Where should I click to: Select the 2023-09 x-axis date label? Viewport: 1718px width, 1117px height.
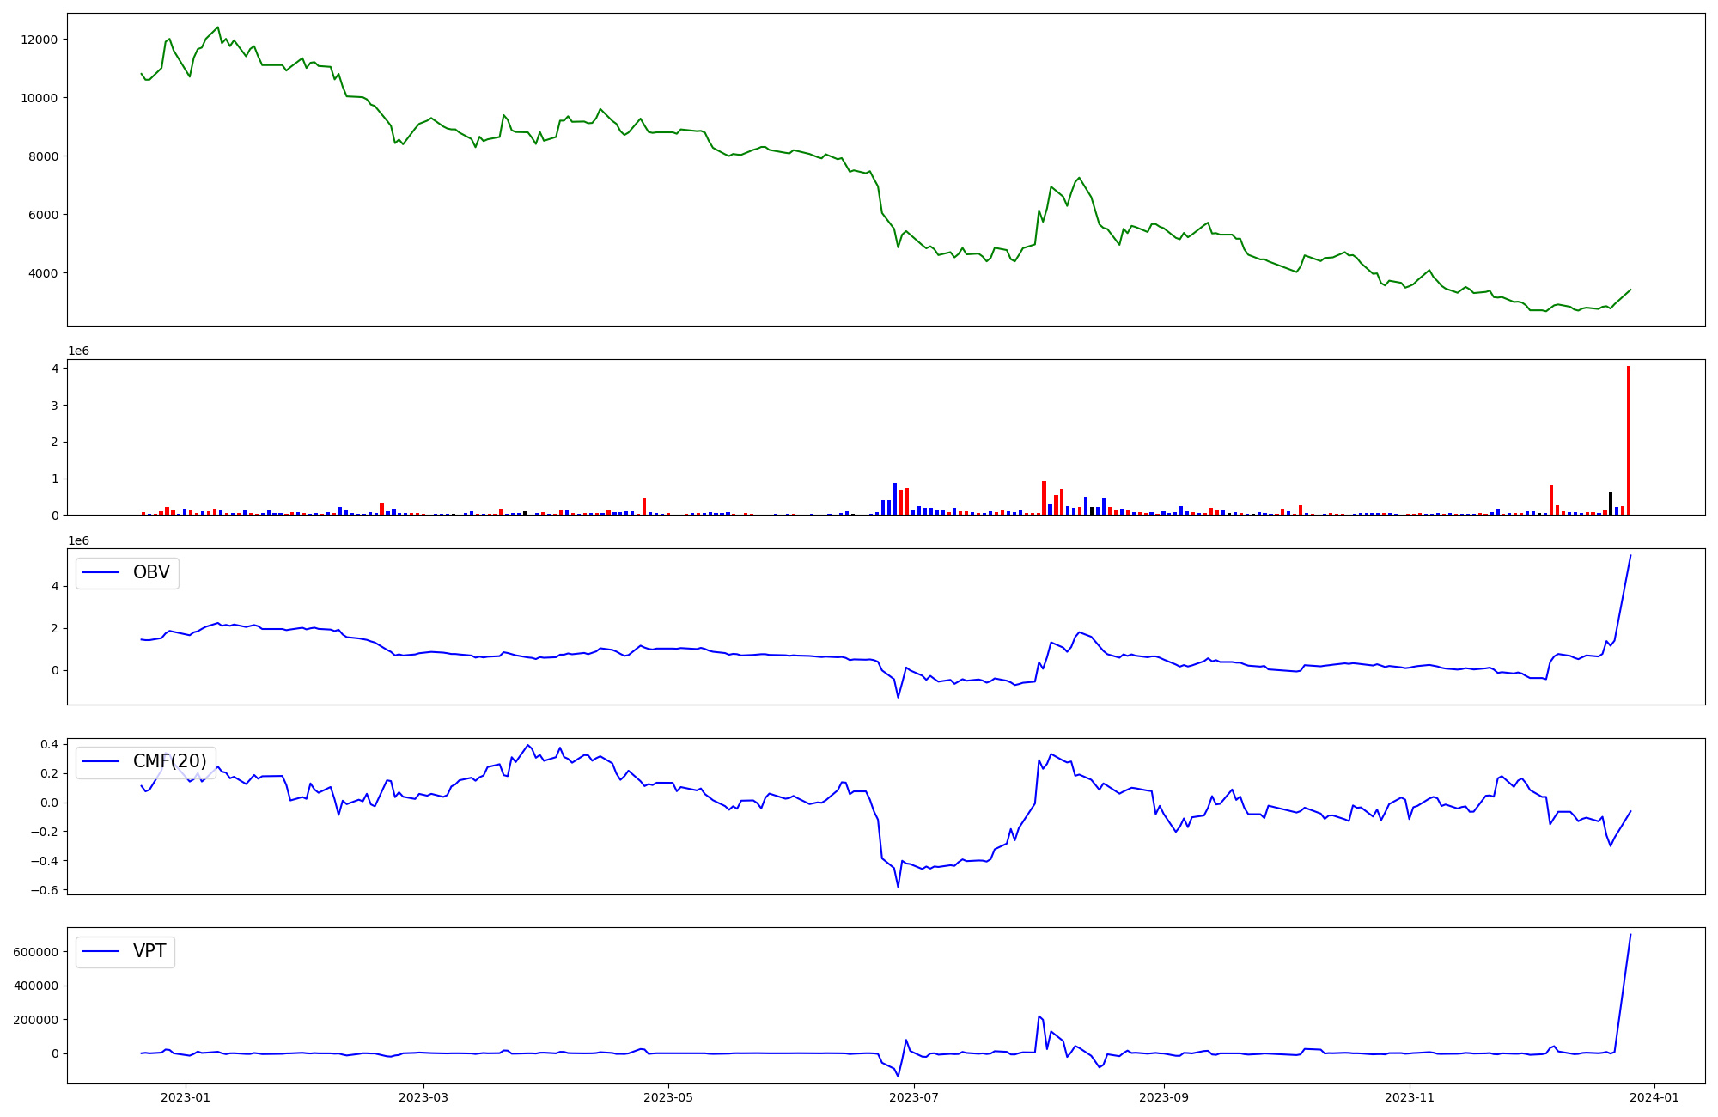click(1163, 1097)
